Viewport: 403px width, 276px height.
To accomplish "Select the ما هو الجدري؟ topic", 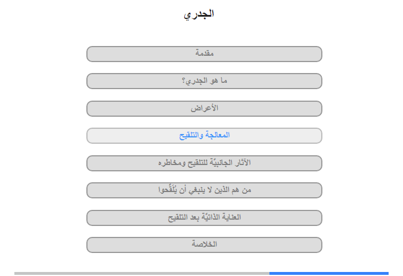I will click(204, 81).
